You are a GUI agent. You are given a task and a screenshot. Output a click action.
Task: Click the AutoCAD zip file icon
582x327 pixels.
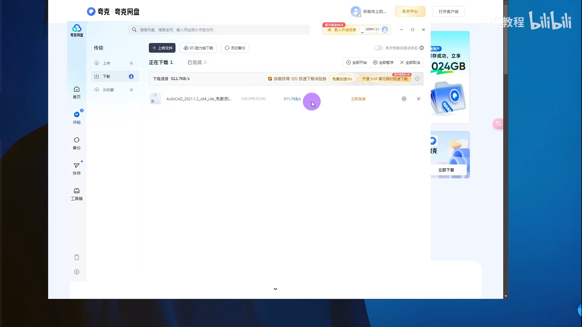pos(156,99)
